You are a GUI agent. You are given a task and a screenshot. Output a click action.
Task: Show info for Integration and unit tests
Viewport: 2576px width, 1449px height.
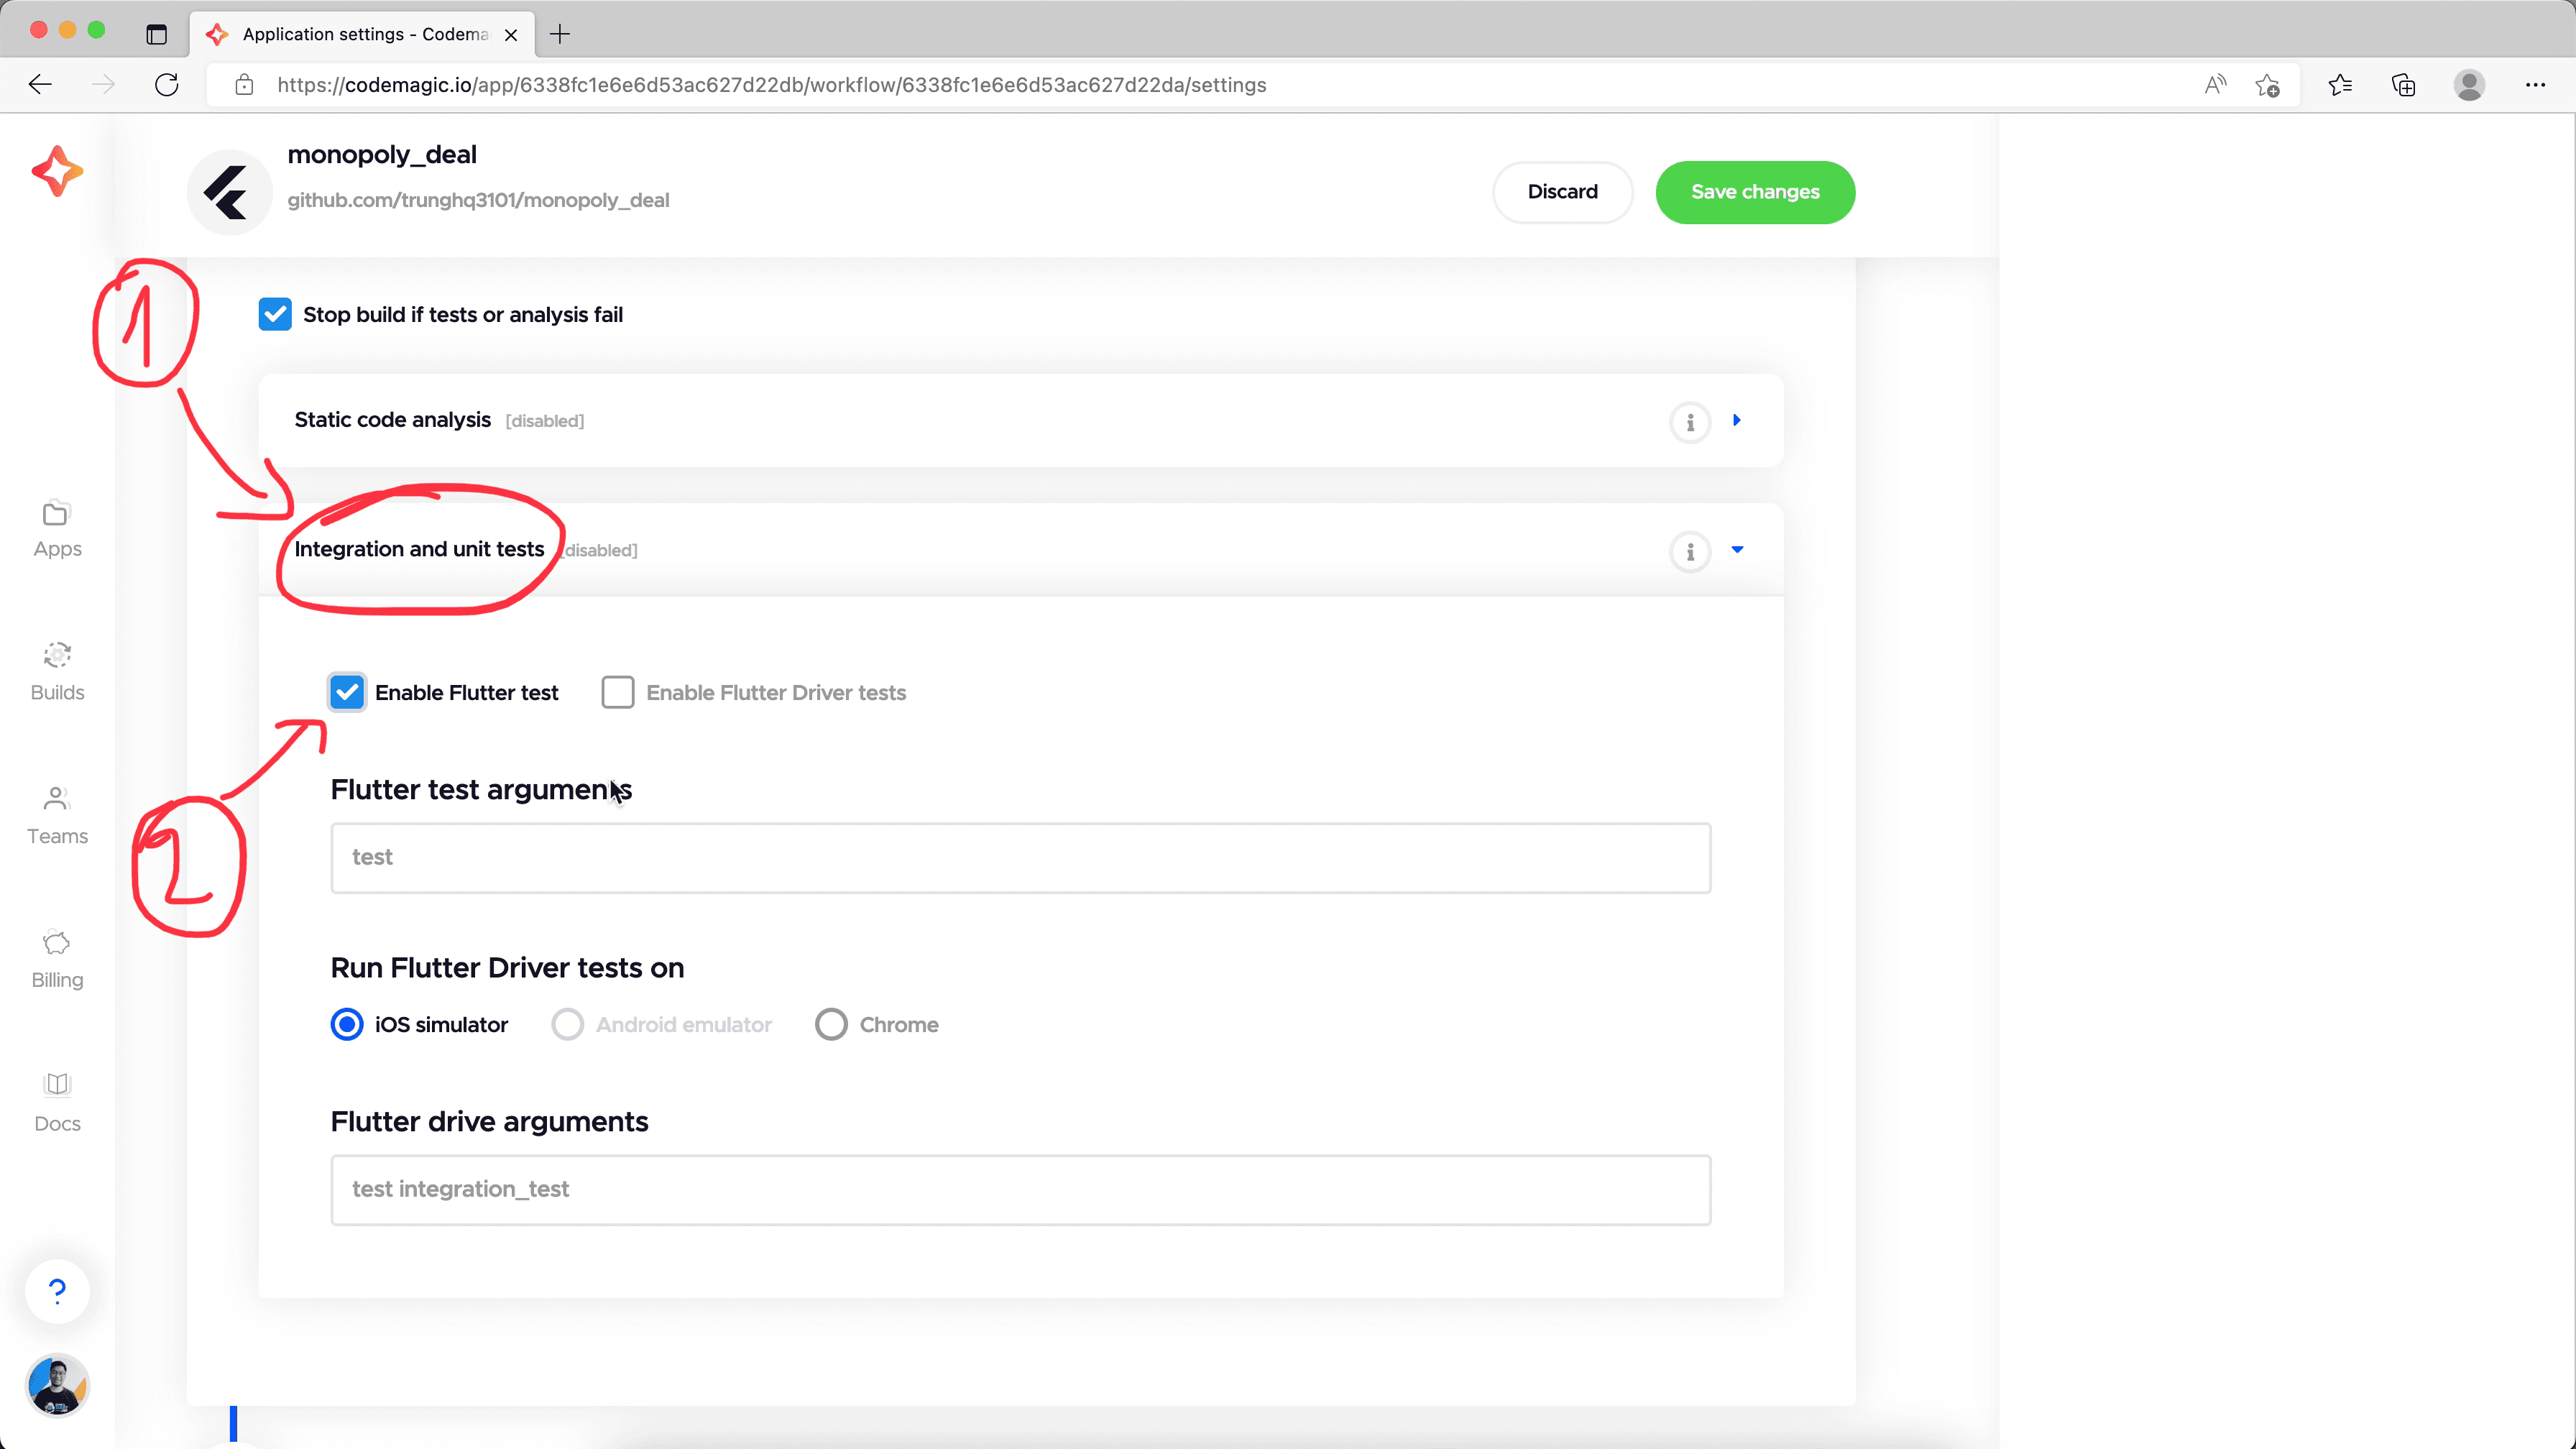[x=1690, y=551]
